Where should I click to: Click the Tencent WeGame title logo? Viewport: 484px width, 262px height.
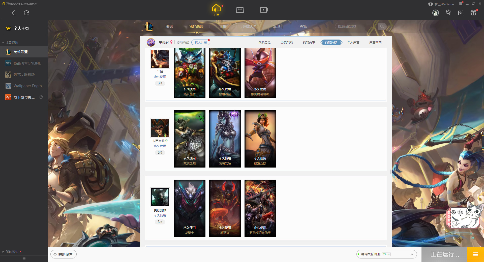19,4
